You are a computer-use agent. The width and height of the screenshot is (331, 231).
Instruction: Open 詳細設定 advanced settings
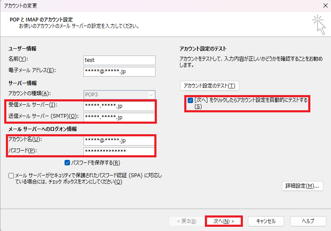[302, 186]
